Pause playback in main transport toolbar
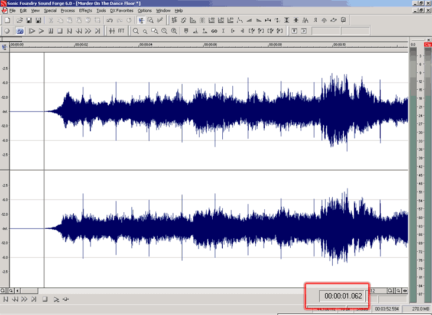The image size is (432, 315). 51,31
